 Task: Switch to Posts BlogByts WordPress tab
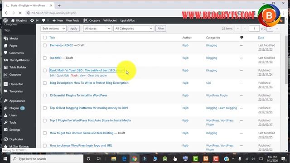tap(28, 5)
